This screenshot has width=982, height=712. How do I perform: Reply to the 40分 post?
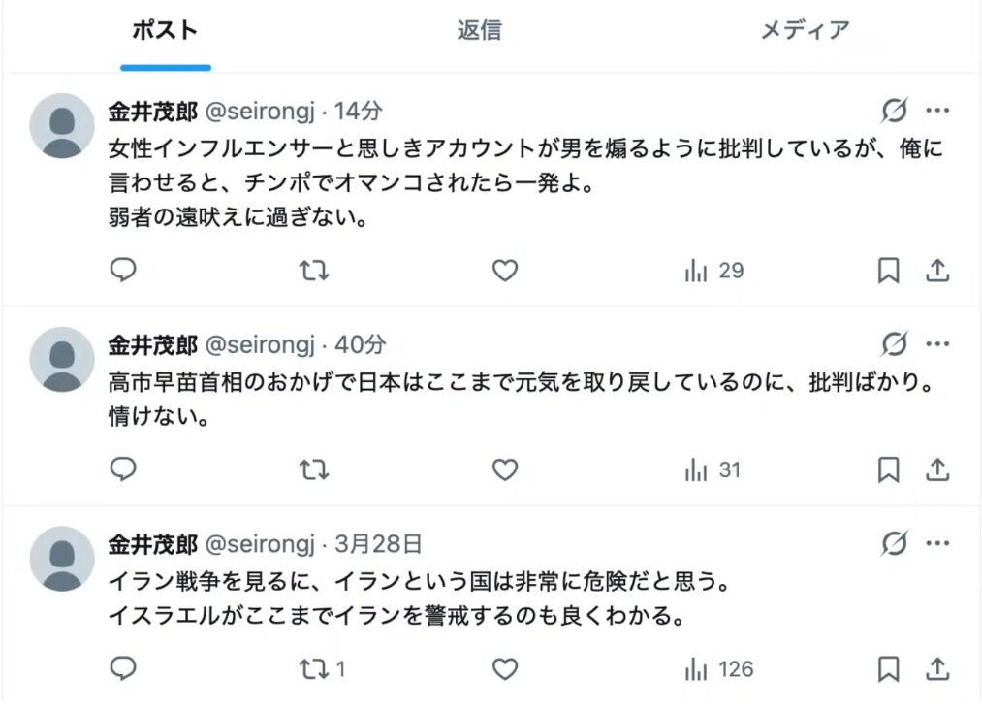pos(123,470)
